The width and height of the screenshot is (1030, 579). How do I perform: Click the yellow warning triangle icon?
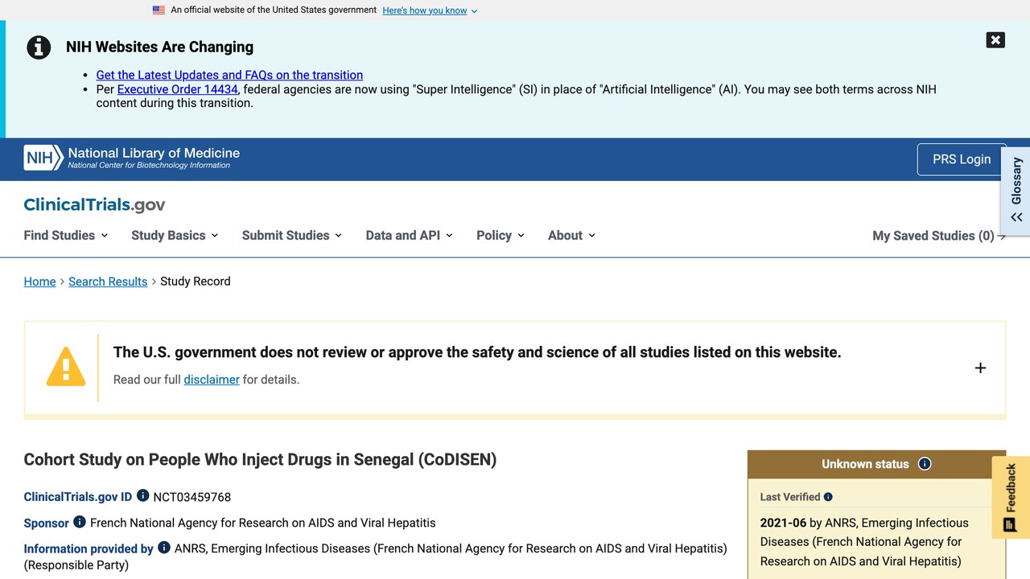point(66,367)
